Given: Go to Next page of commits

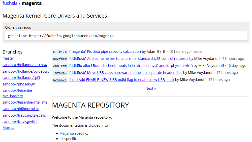Looking at the screenshot, I should (x=151, y=88).
